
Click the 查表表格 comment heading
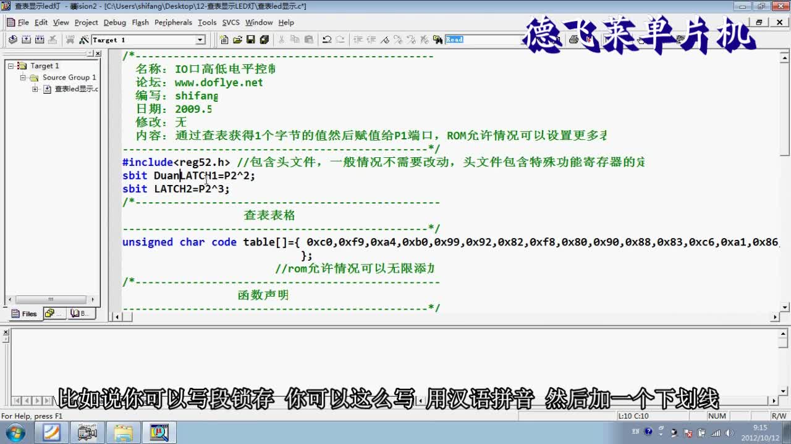pyautogui.click(x=269, y=215)
